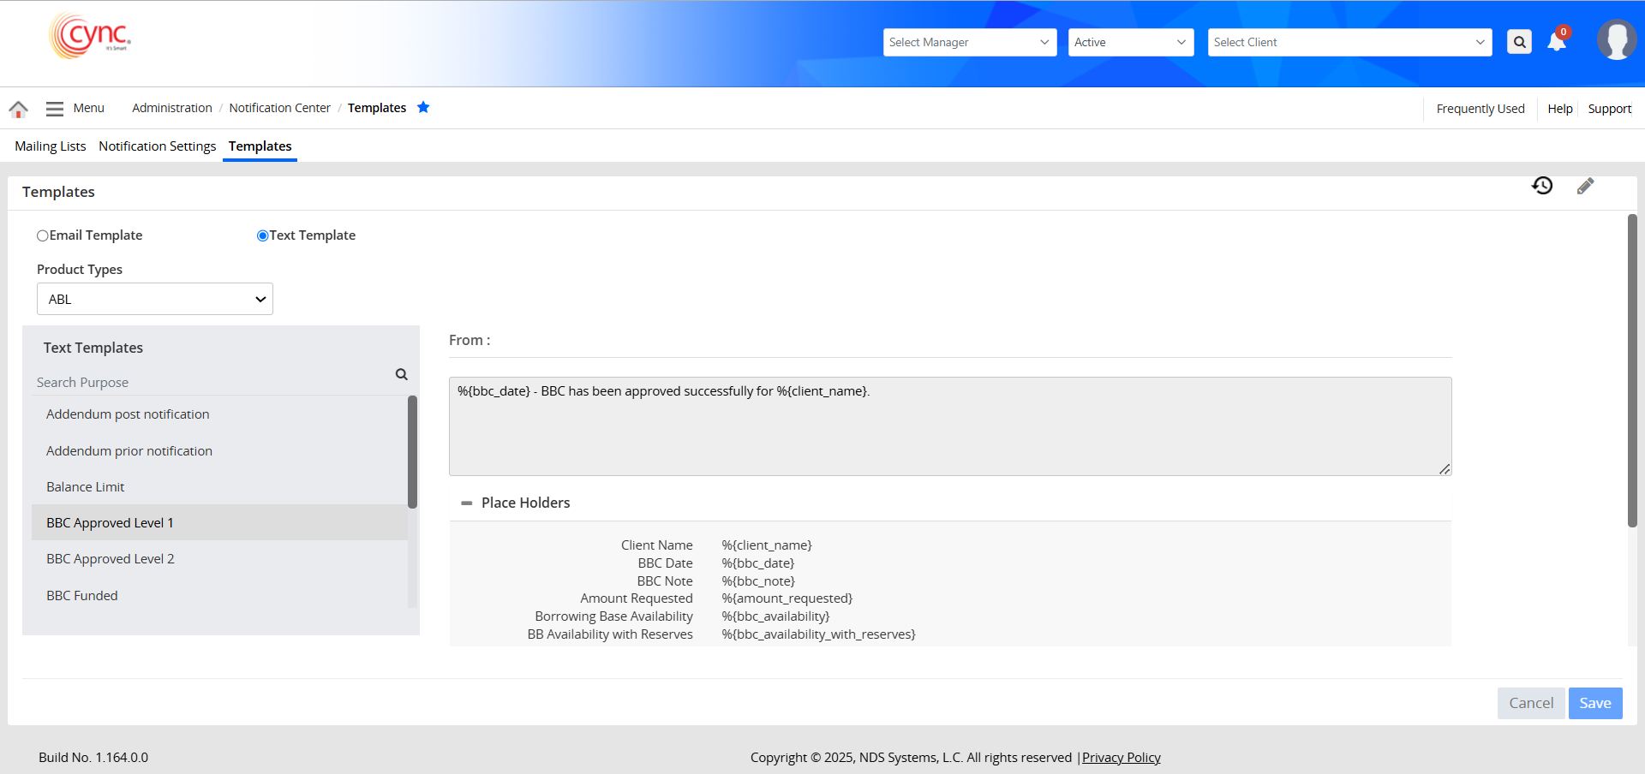Open the notifications bell
This screenshot has height=774, width=1645.
click(1557, 42)
